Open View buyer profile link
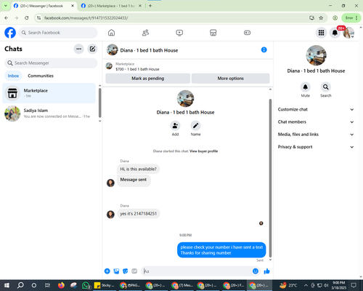This screenshot has width=363, height=291. [203, 151]
